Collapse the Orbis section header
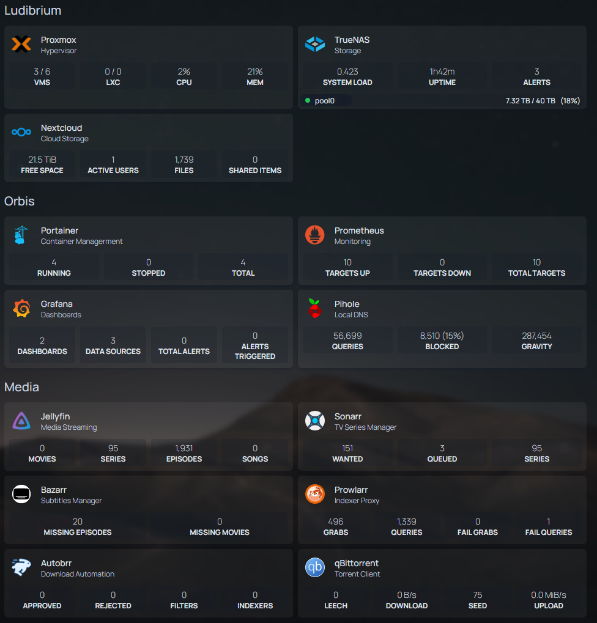The height and width of the screenshot is (623, 597). pyautogui.click(x=20, y=201)
